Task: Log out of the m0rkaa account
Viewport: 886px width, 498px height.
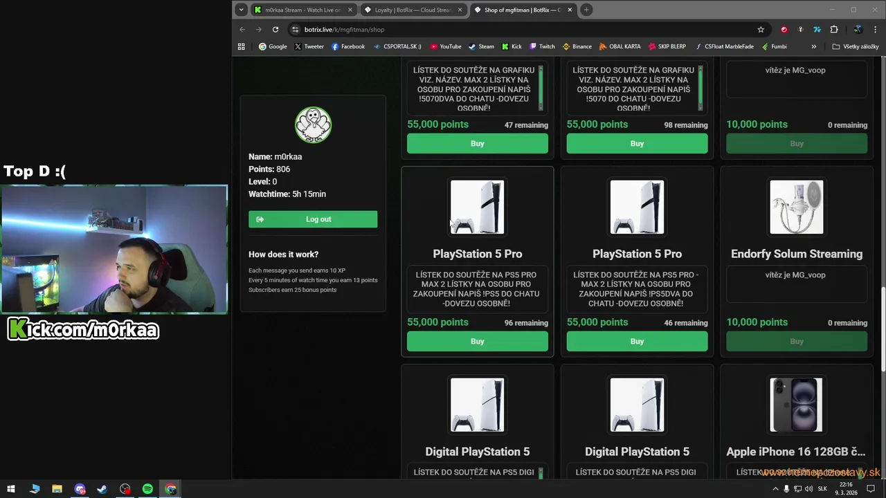Action: (x=313, y=219)
